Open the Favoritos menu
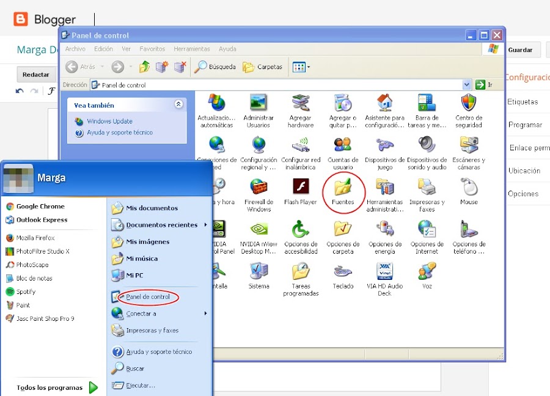 [x=152, y=49]
